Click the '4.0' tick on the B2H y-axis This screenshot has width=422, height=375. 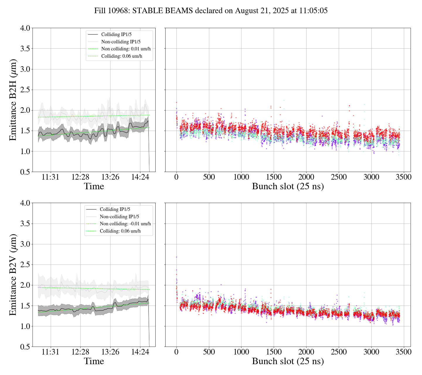tap(25, 28)
